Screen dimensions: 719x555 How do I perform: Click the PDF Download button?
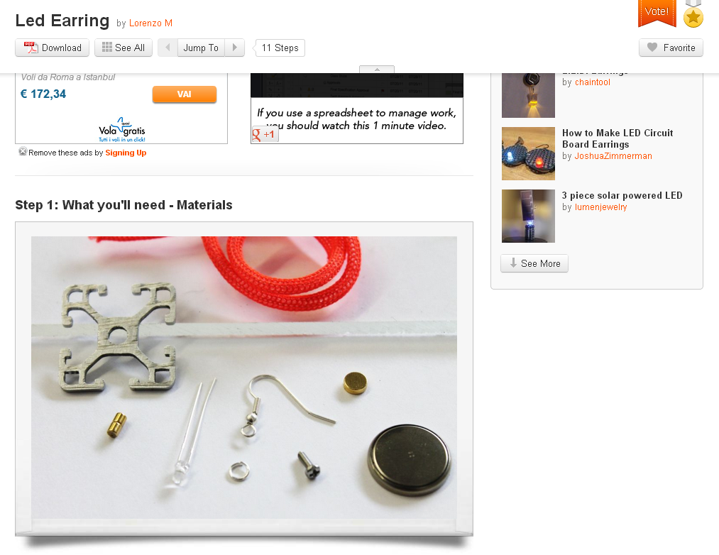52,48
